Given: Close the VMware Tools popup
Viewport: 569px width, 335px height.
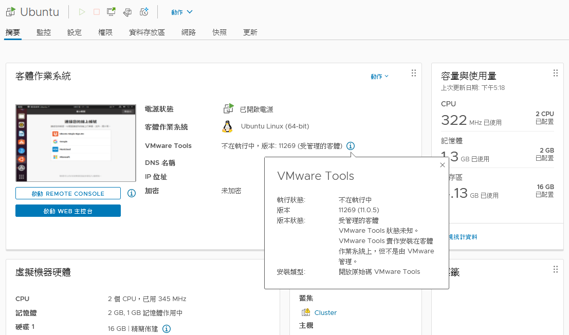Looking at the screenshot, I should (x=443, y=165).
